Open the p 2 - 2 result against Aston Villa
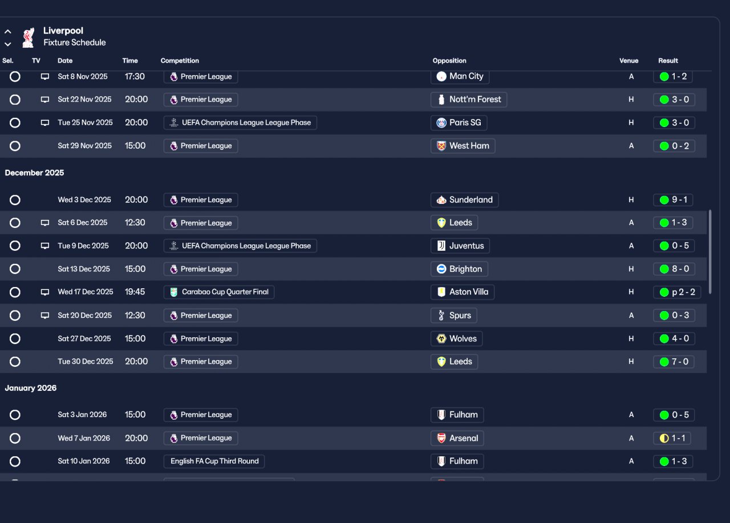This screenshot has height=523, width=730. pyautogui.click(x=677, y=292)
